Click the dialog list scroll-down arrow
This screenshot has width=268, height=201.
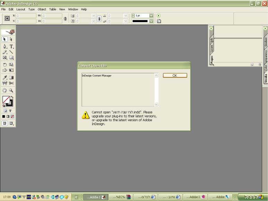click(156, 104)
